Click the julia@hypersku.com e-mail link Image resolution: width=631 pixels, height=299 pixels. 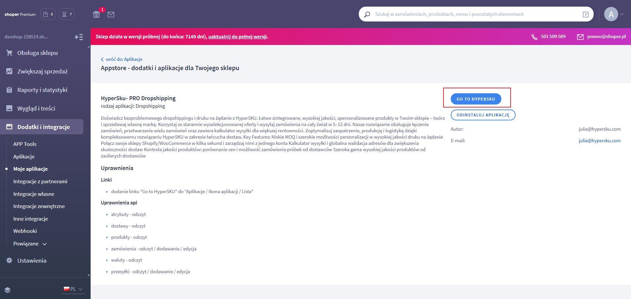click(600, 141)
